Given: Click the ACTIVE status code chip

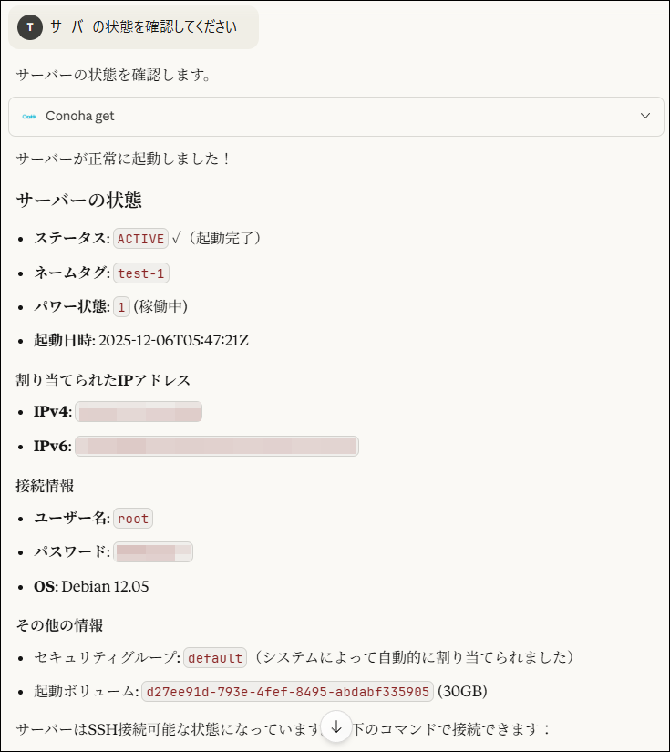Looking at the screenshot, I should (x=141, y=239).
